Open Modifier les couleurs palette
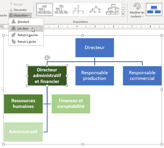Image resolution: width=164 pixels, height=148 pixels. pos(137,10)
